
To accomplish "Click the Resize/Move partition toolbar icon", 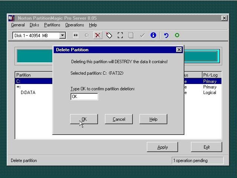I will pyautogui.click(x=76, y=35).
